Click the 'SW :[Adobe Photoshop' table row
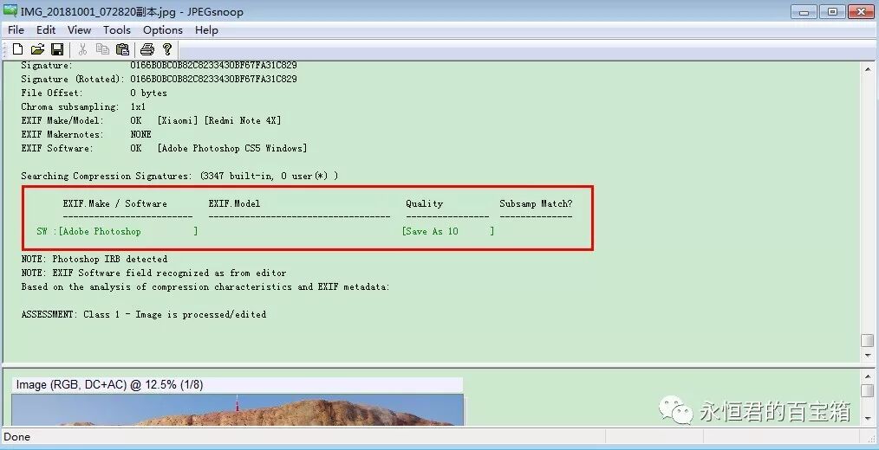Viewport: 879px width, 450px height. [x=266, y=231]
